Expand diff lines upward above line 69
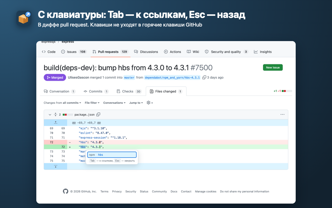This screenshot has width=332, height=208. coord(56,122)
